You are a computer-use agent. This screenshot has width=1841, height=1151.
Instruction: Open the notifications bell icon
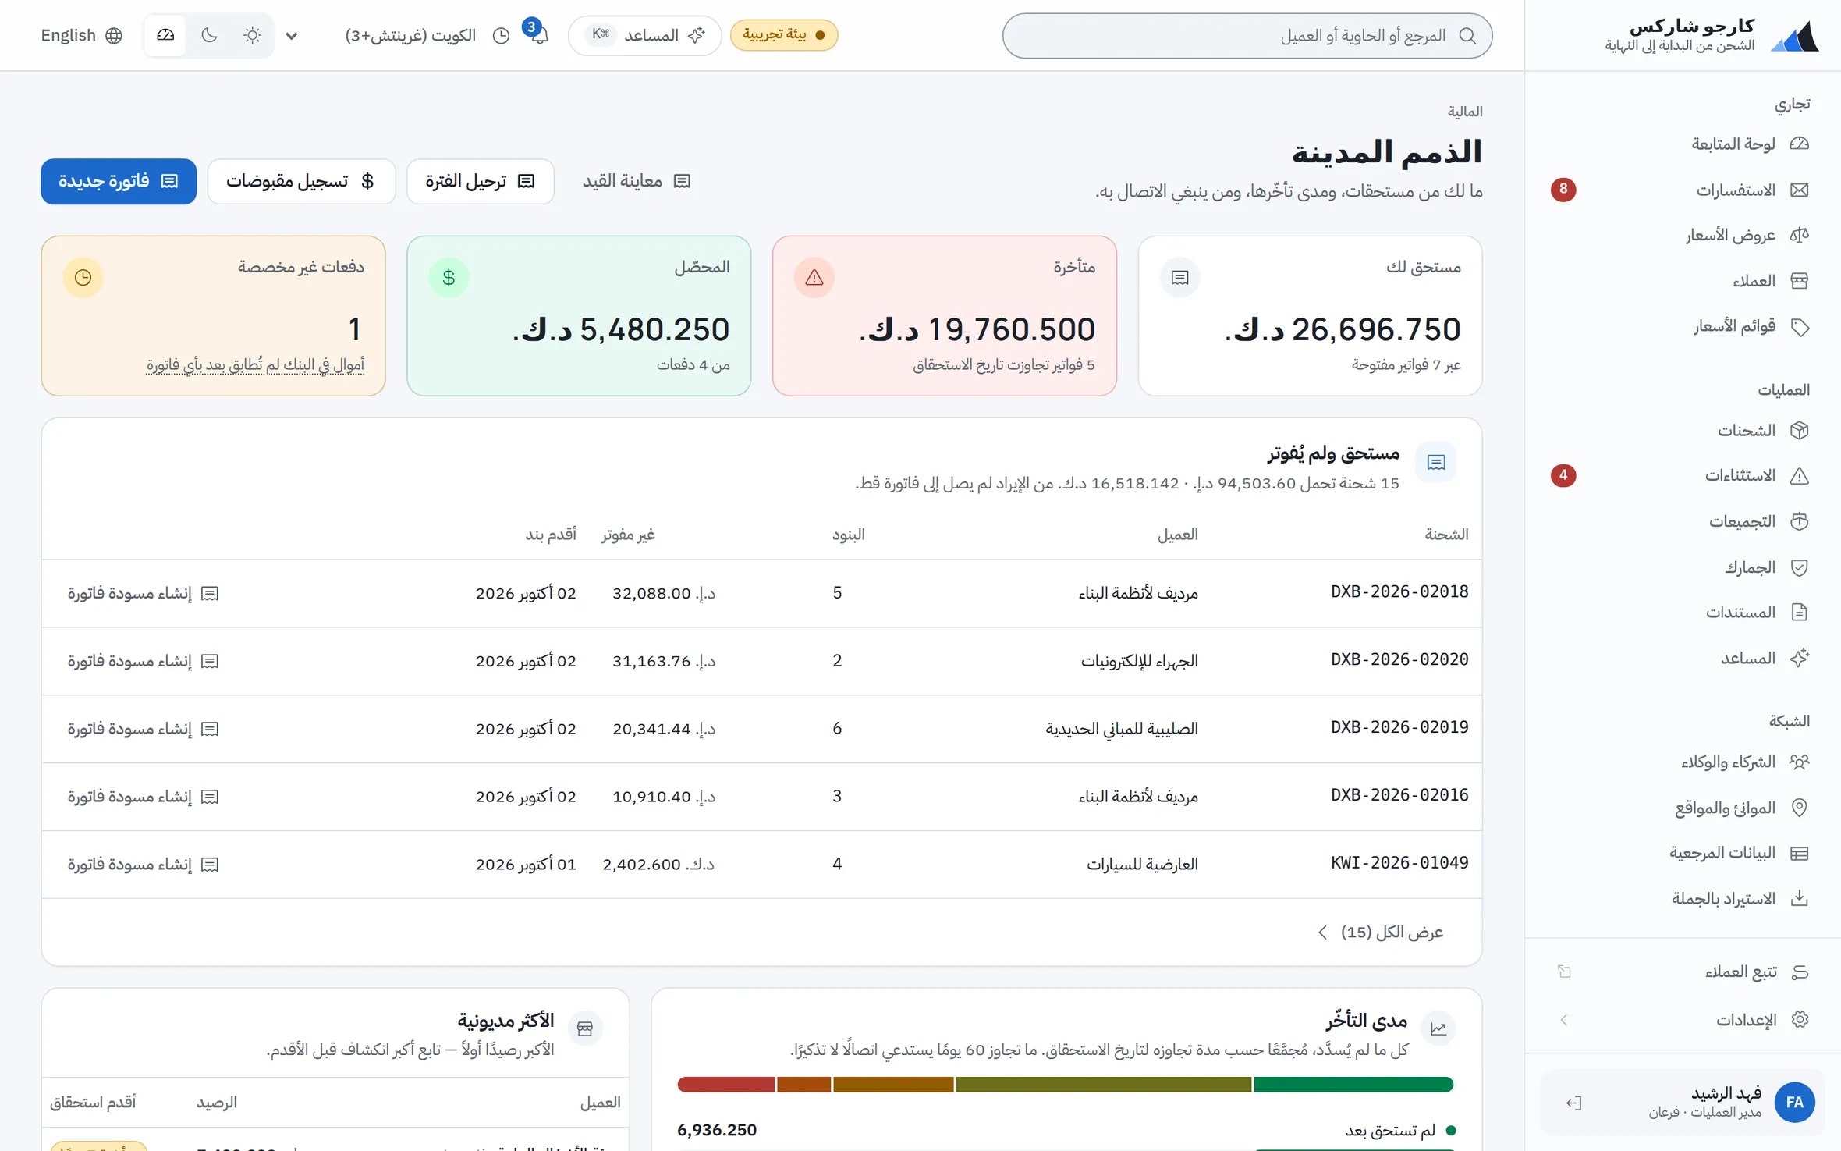539,35
